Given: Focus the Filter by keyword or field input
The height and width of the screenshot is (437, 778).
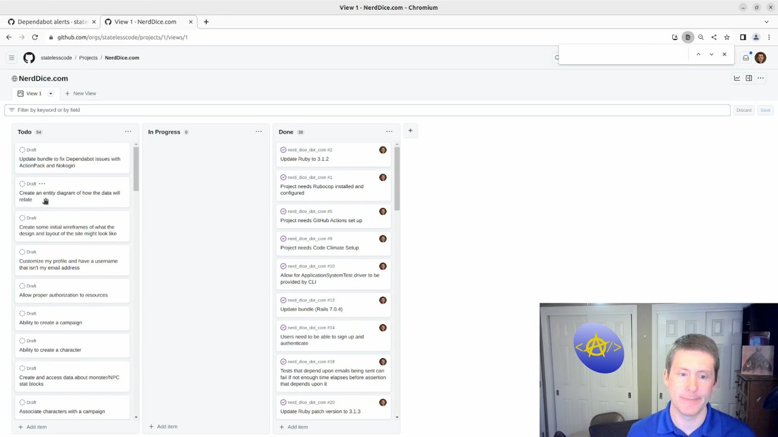Looking at the screenshot, I should coord(367,110).
